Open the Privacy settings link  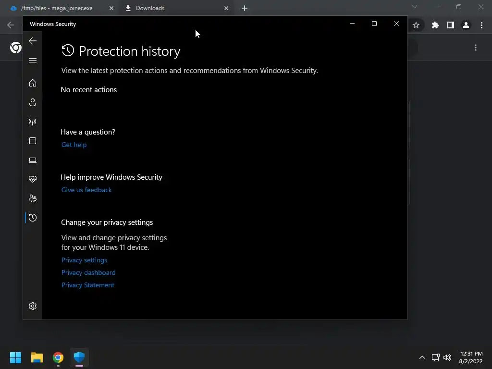pos(84,260)
